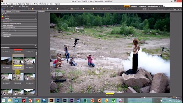The height and width of the screenshot is (103, 183).
Task: Switch to the 'Ключевые слова' workspace
Action: click(153, 6)
